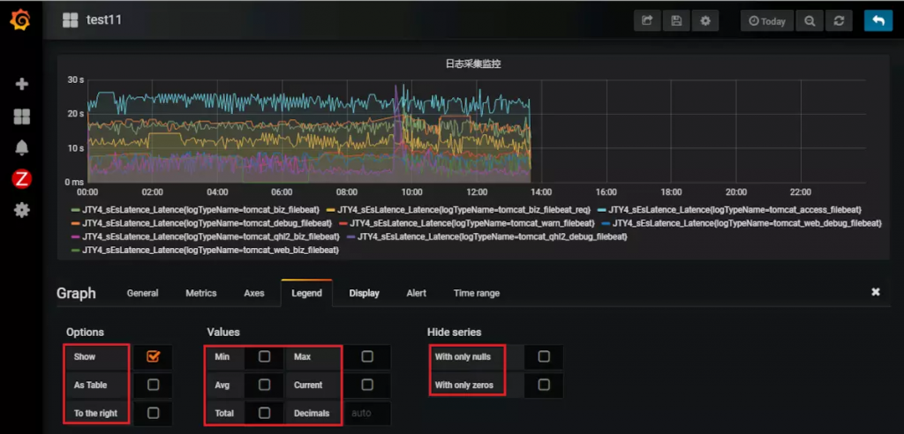Toggle the tomcat_biz_filebeat_req legend series
This screenshot has height=434, width=904.
(x=464, y=209)
